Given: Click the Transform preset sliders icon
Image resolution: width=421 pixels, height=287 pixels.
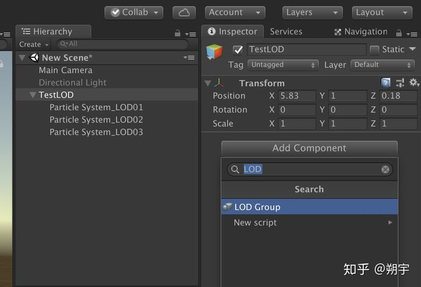Looking at the screenshot, I should (x=400, y=82).
